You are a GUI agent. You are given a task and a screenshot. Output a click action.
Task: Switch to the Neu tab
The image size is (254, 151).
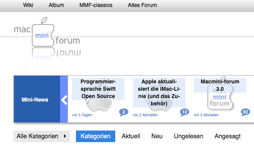pos(157,136)
